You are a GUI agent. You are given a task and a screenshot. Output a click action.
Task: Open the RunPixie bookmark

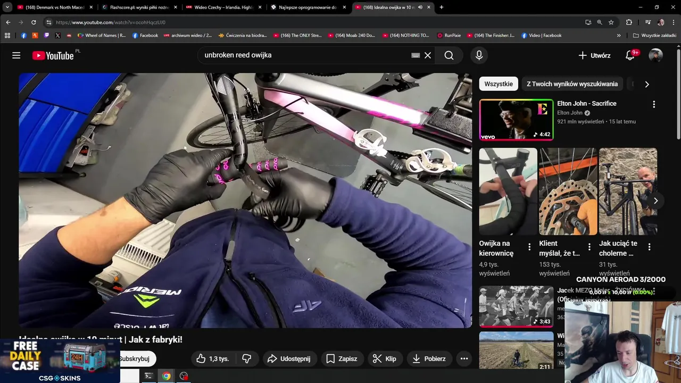click(x=449, y=36)
